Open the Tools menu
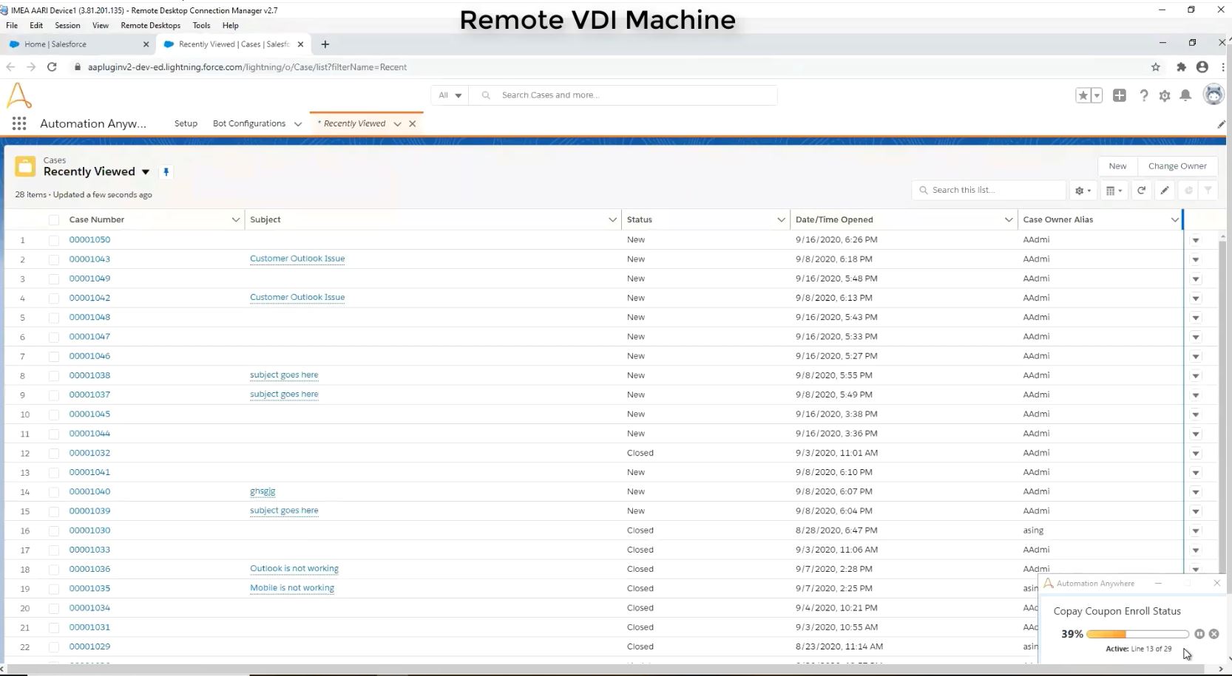The image size is (1232, 676). pyautogui.click(x=202, y=25)
